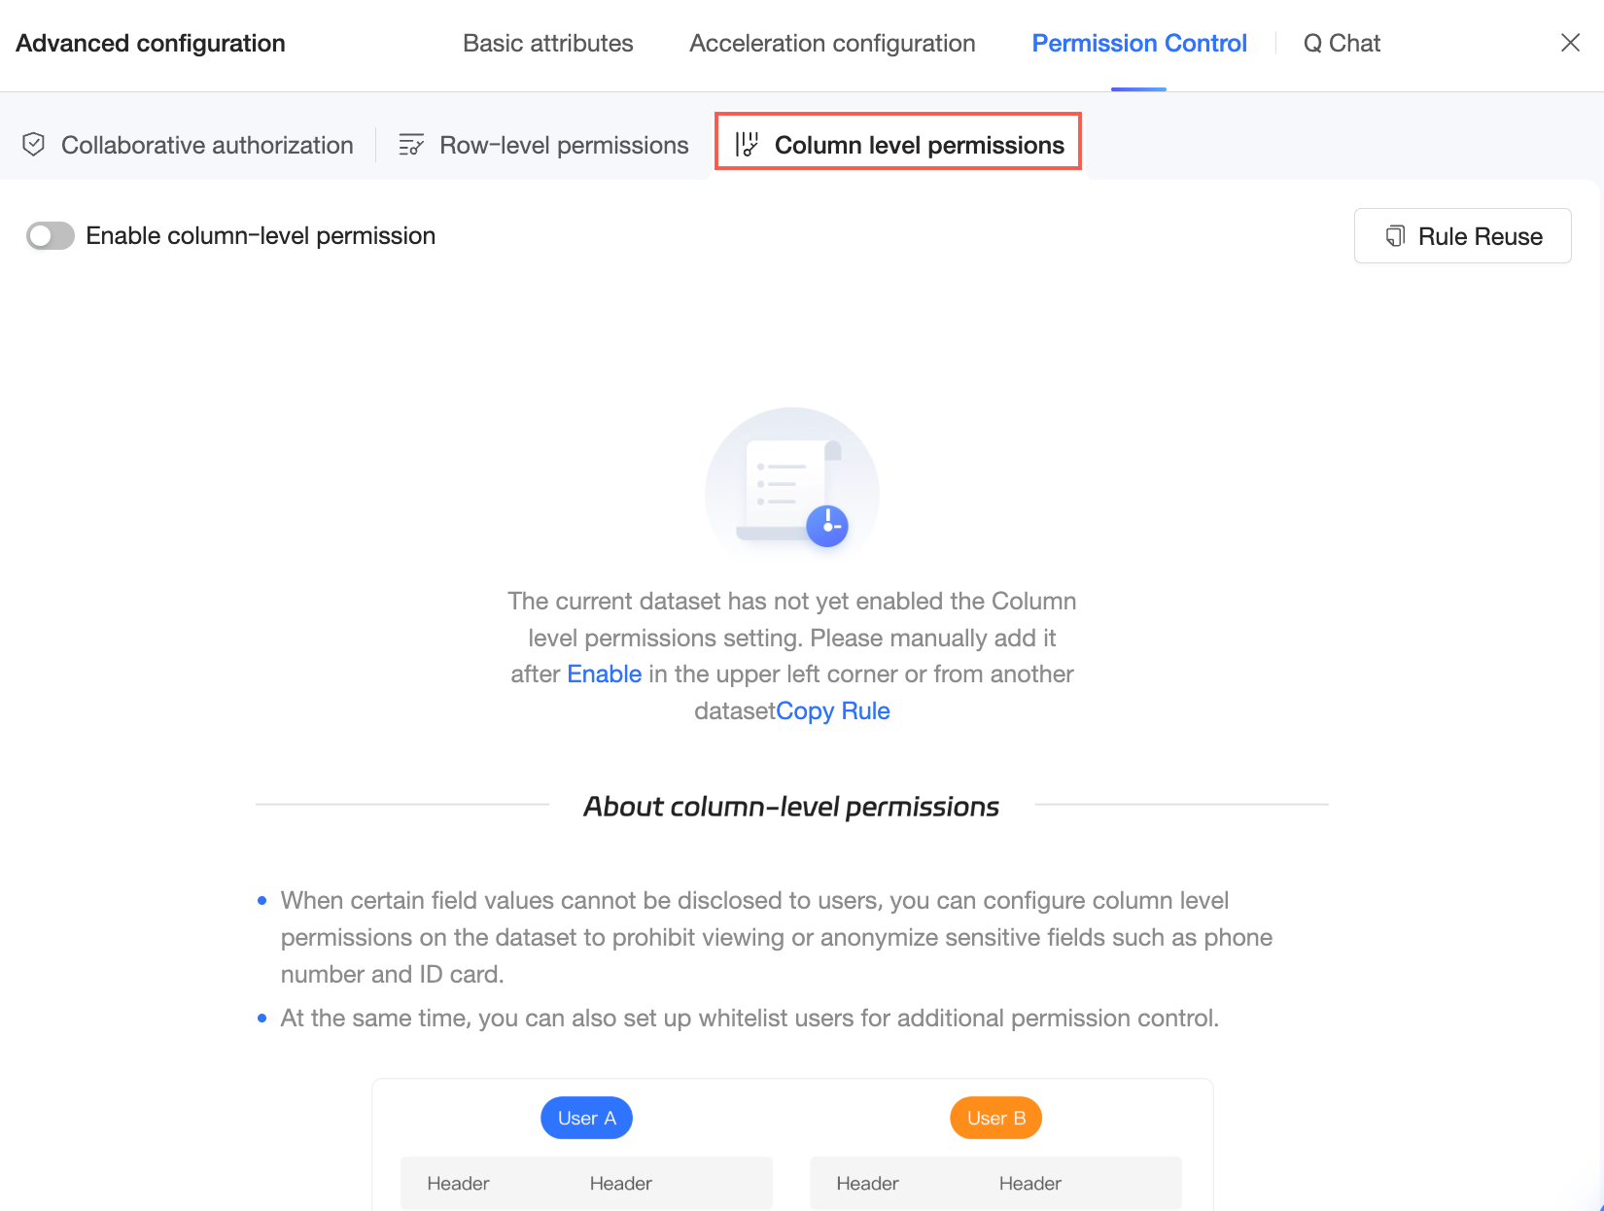Select the Permission Control tab

coord(1138,44)
